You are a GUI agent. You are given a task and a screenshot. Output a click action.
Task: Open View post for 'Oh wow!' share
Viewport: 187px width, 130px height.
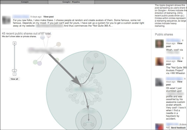[174, 83]
